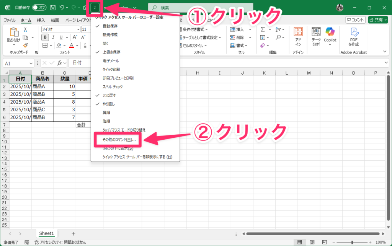This screenshot has width=392, height=246.
Task: Expand the Name Box A1 dropdown
Action: tap(31, 63)
